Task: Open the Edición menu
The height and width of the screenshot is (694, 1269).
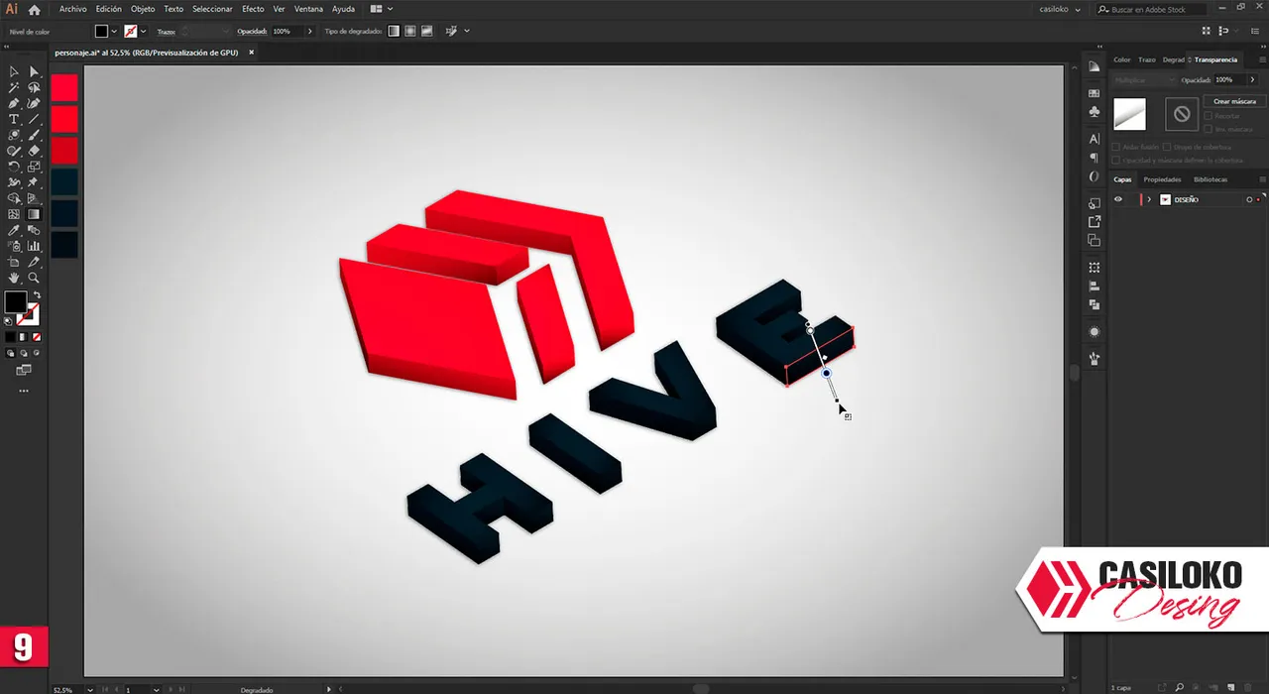Action: click(109, 9)
